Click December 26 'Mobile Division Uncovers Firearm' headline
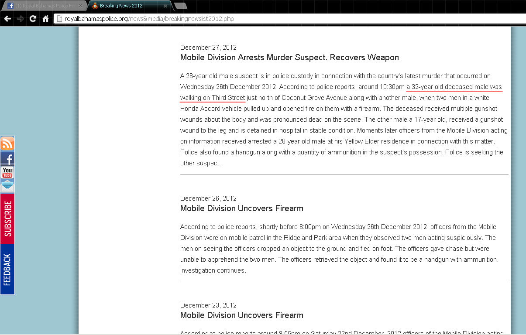 pos(241,209)
